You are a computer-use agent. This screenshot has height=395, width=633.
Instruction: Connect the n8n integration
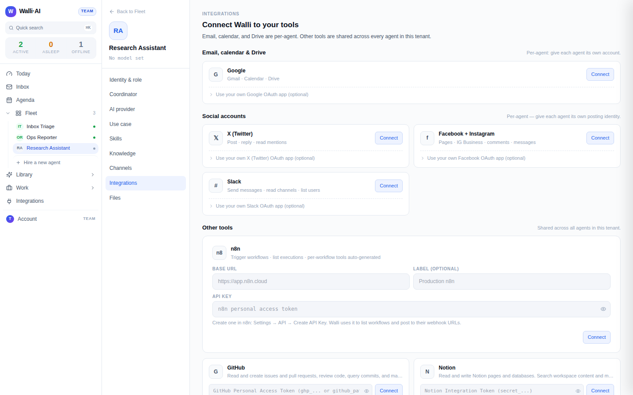click(597, 337)
